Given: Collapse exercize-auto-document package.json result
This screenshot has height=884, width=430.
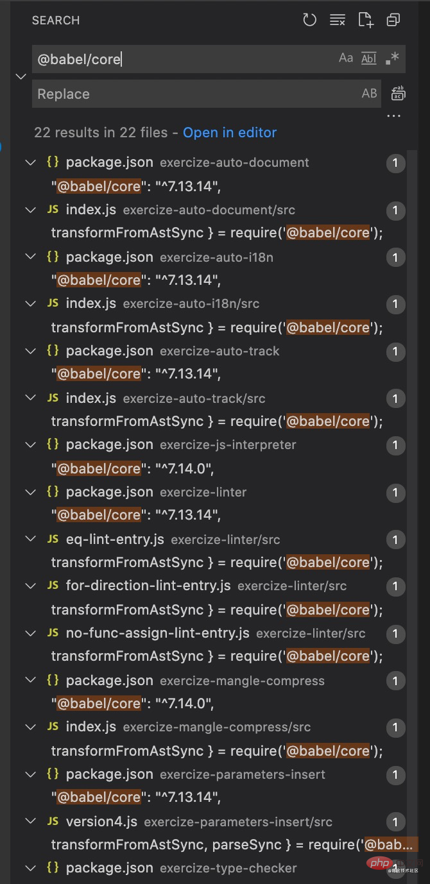Looking at the screenshot, I should [30, 163].
